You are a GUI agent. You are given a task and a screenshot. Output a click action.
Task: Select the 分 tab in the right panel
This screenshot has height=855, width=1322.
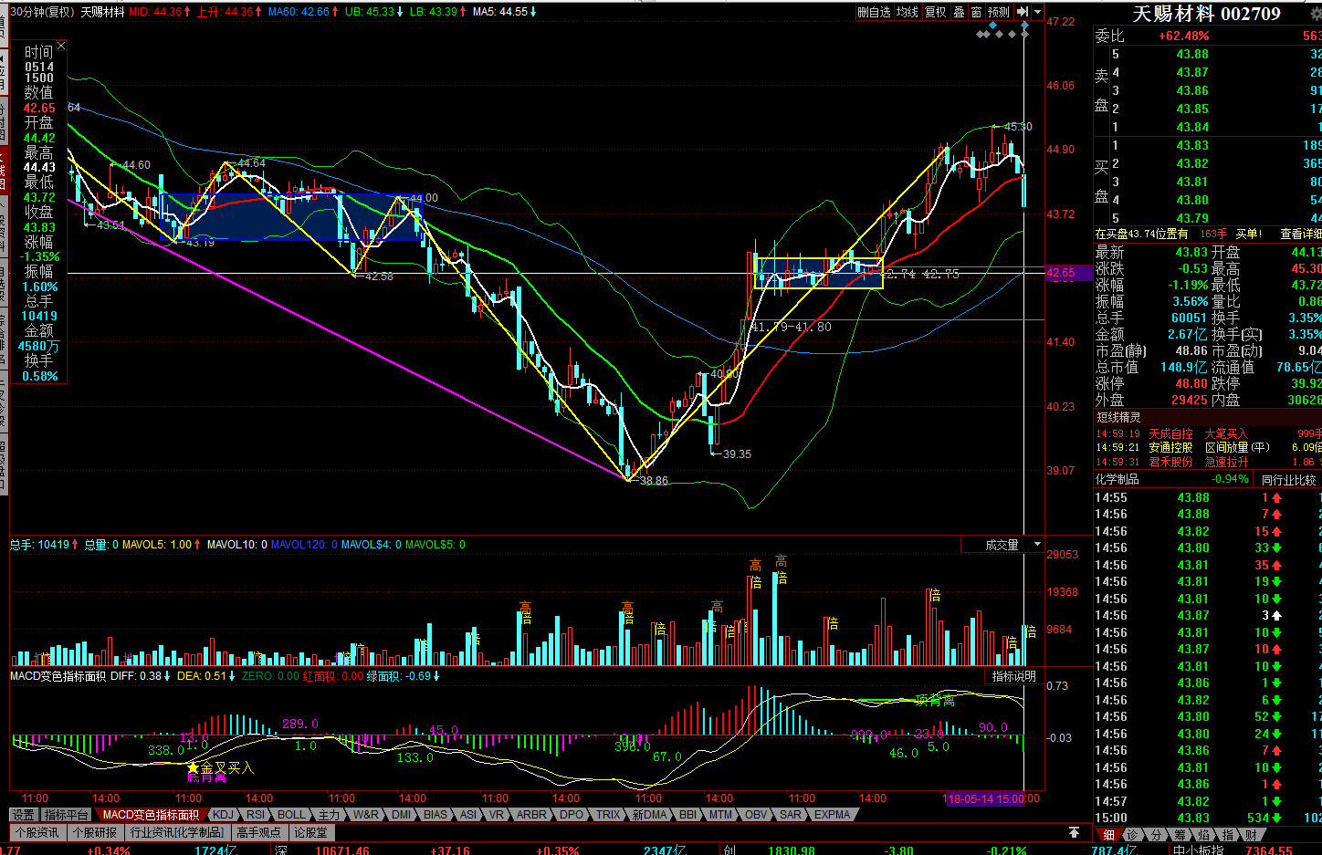1156,835
